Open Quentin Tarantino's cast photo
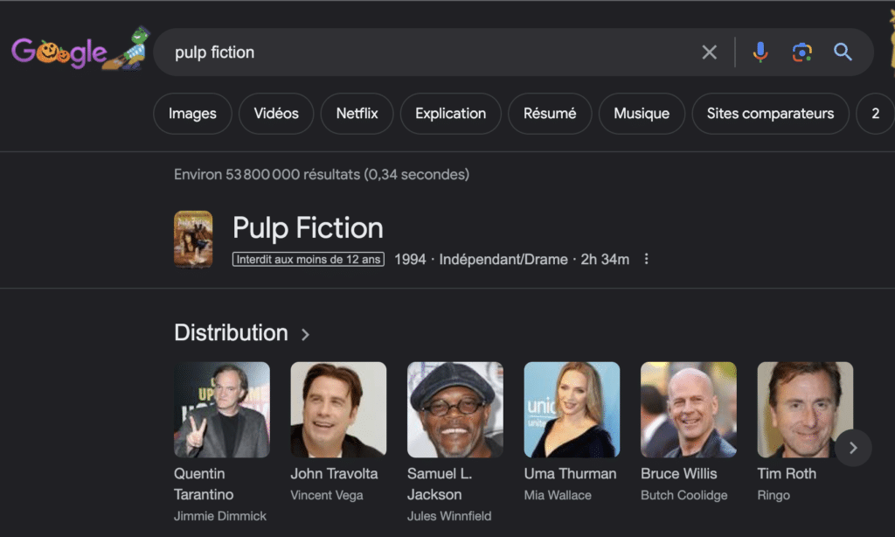The image size is (895, 537). (x=222, y=409)
